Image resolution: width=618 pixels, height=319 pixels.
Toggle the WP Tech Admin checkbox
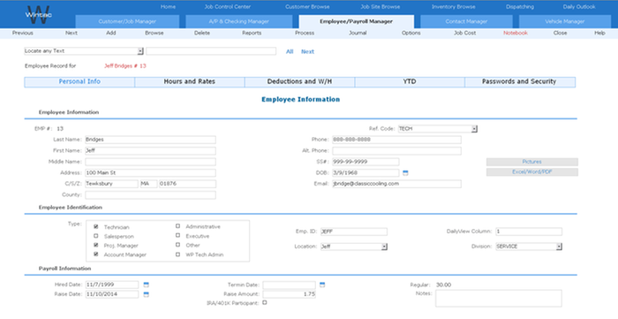177,254
